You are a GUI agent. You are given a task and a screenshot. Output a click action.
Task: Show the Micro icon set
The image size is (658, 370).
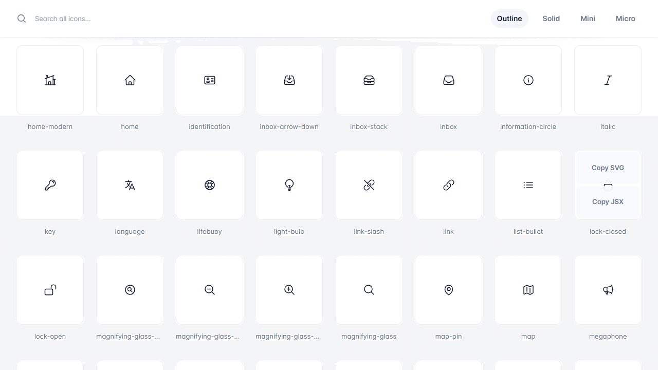pos(626,18)
